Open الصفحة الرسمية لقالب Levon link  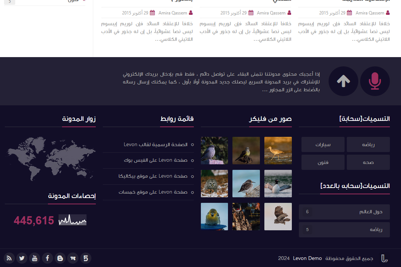coord(156,145)
